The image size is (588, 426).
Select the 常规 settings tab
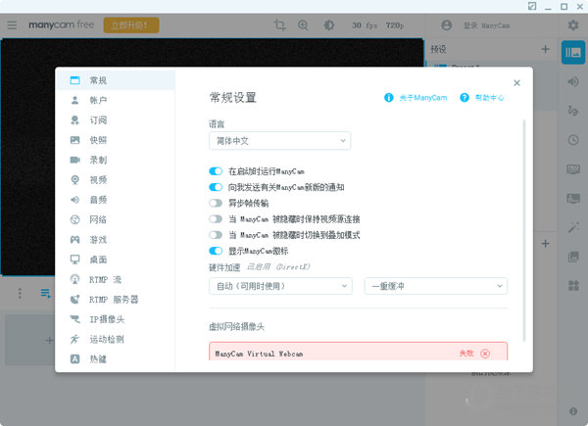pyautogui.click(x=115, y=80)
